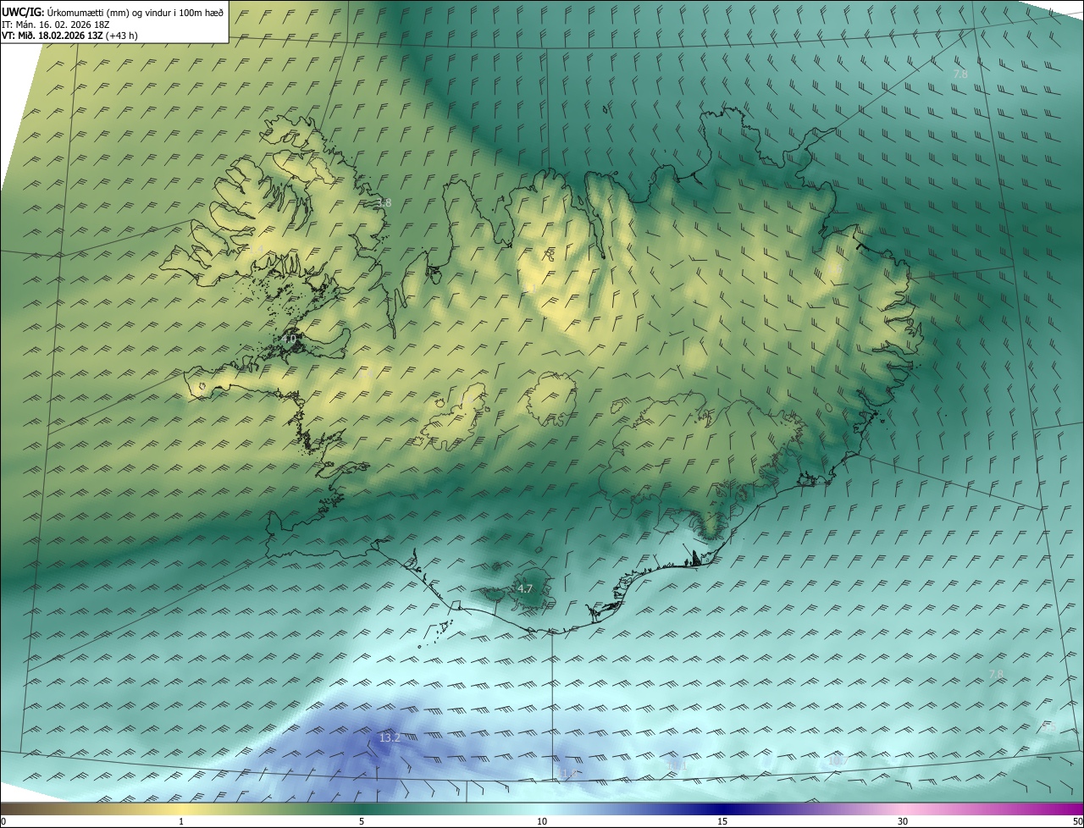Image resolution: width=1084 pixels, height=828 pixels.
Task: Click the '5' tick on the color scale
Action: coord(362,821)
